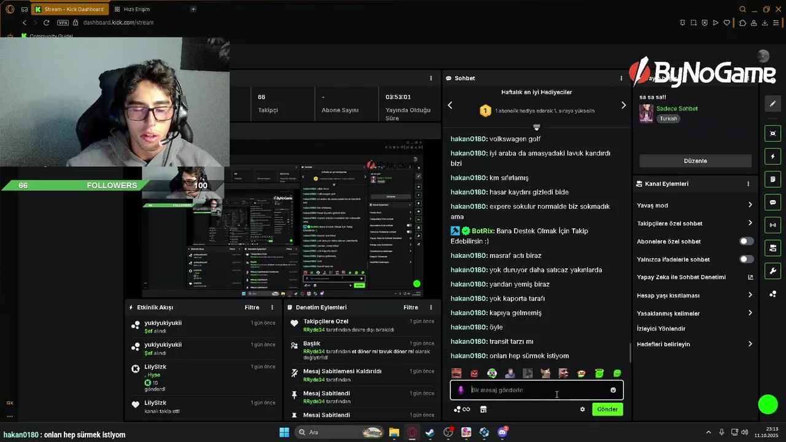Click the points infinity icon below chat
Viewport: 786px width, 442px height.
click(x=462, y=409)
